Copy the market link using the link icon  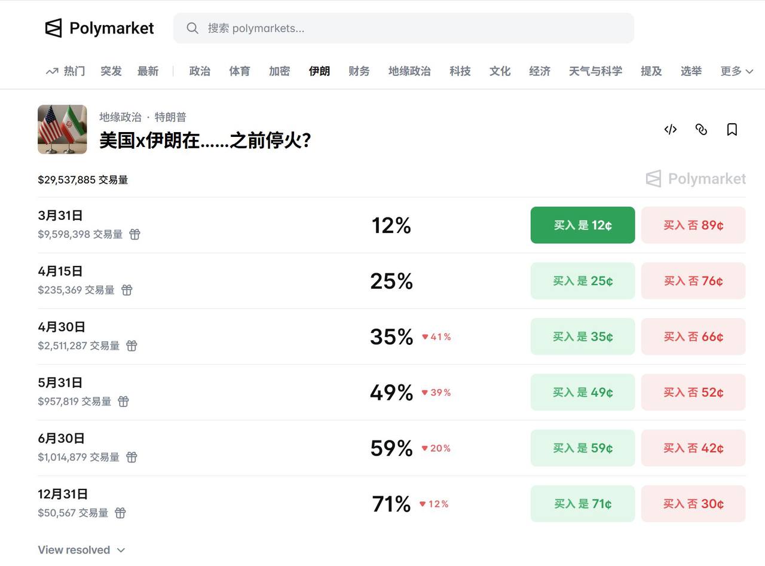click(x=701, y=130)
